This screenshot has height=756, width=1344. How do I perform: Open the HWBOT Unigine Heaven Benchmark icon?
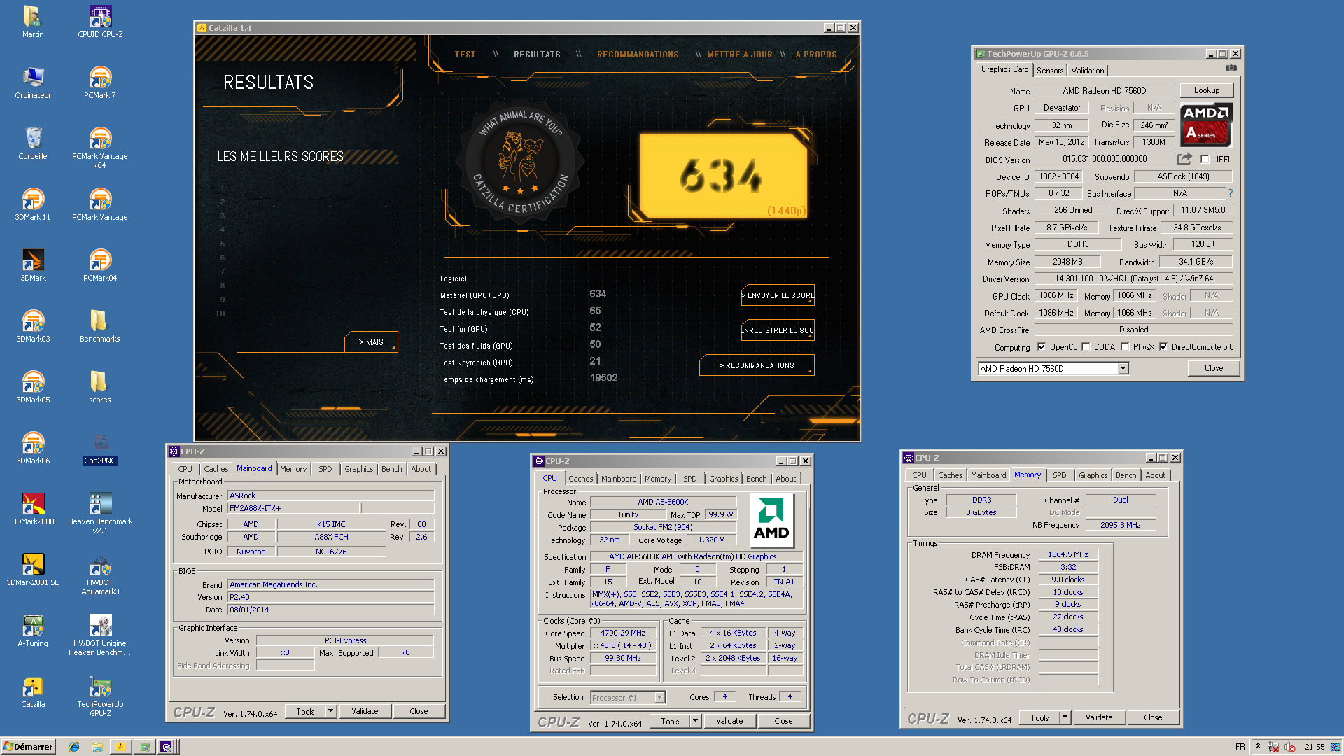point(100,635)
